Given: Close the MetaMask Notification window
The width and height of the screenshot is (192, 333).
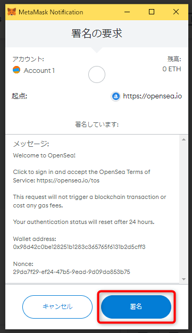Looking at the screenshot, I should [176, 12].
